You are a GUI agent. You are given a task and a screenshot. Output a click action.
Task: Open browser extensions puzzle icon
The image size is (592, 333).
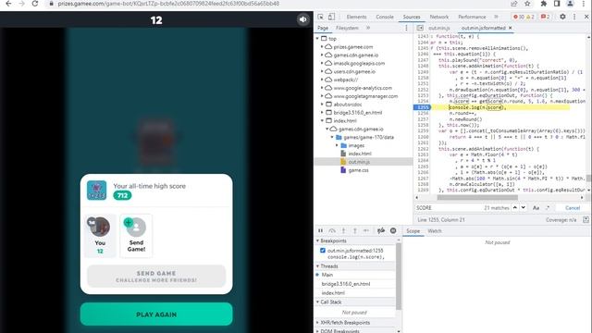tap(544, 4)
